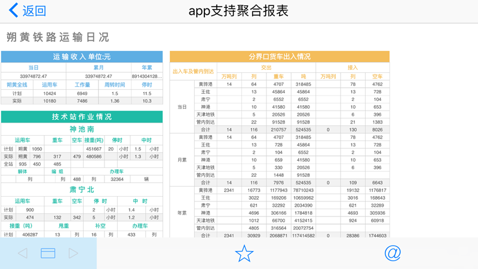478x269 pixels.
Task: Tap the 运输收入单位:元 blue header
Action: (x=82, y=57)
